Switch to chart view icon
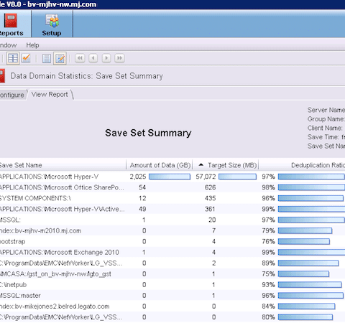345x323 pixels. click(26, 58)
